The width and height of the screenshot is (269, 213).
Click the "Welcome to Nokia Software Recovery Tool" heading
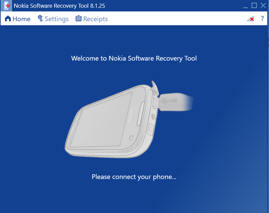(134, 58)
